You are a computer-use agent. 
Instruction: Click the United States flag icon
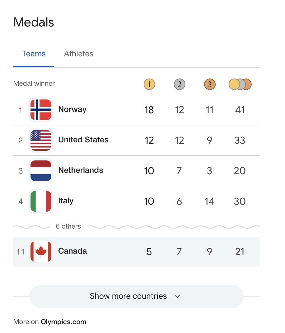(x=41, y=140)
